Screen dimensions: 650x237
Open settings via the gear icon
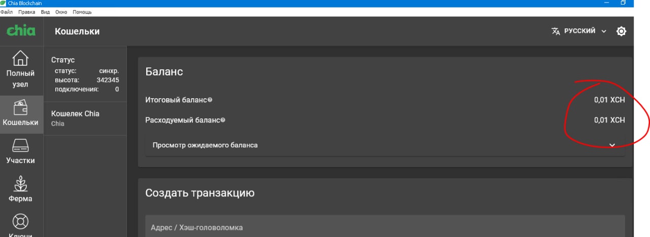tap(621, 31)
